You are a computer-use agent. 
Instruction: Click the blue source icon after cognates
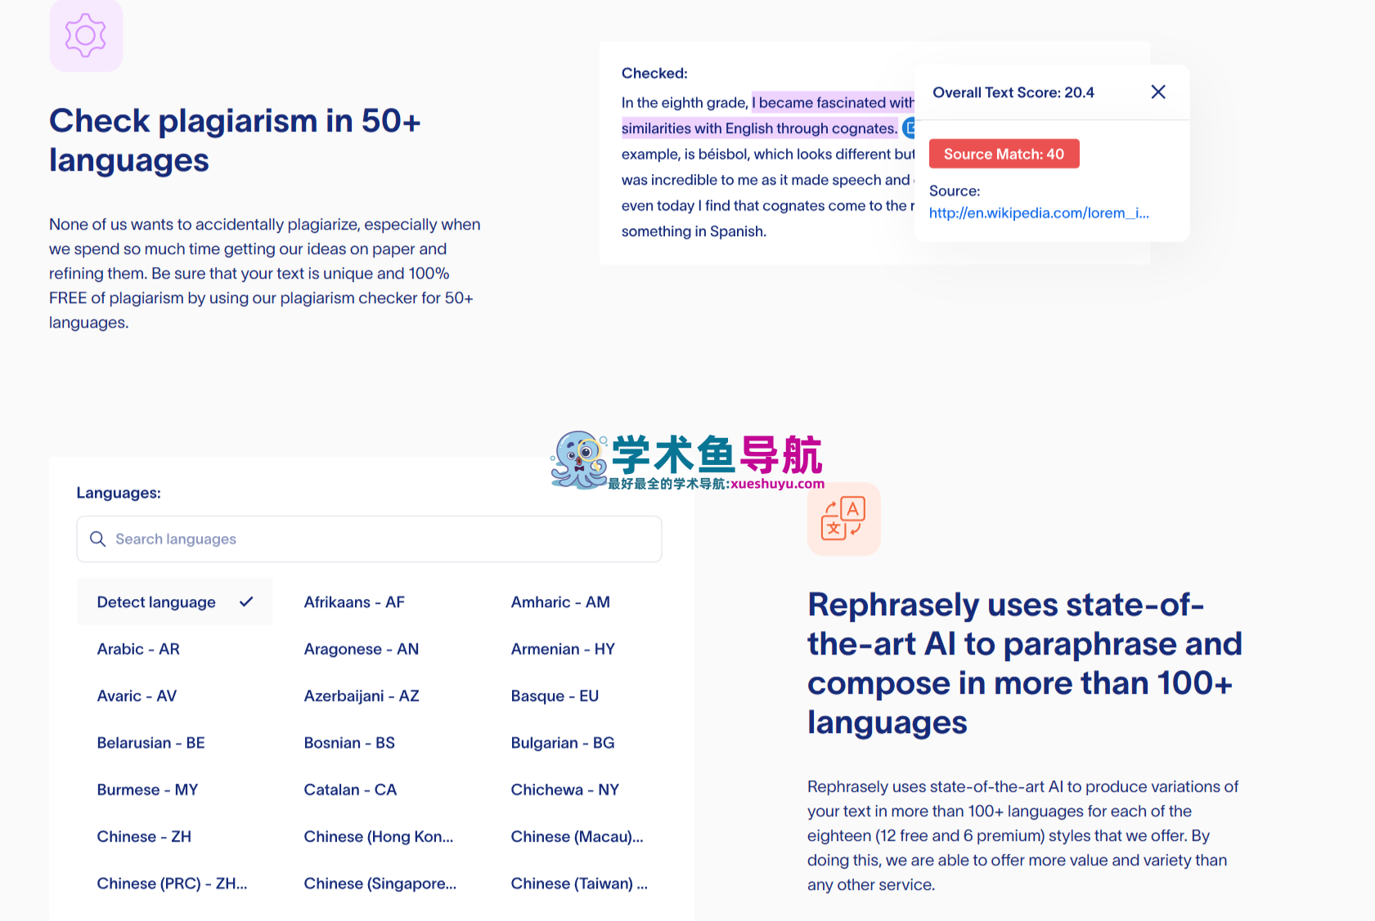(908, 128)
